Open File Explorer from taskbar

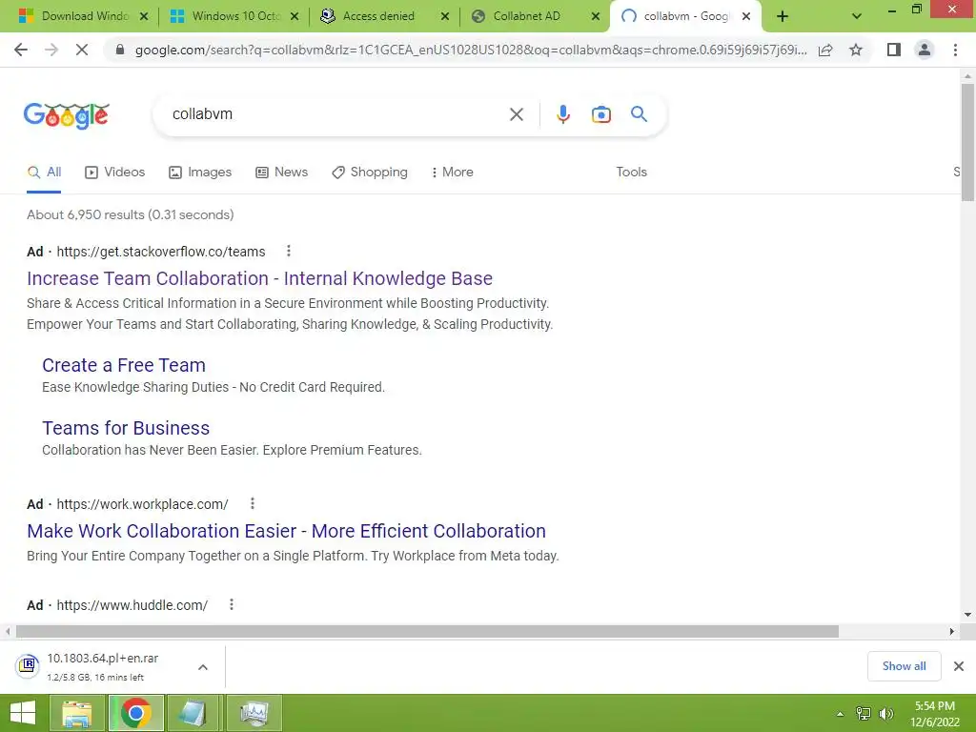(76, 713)
